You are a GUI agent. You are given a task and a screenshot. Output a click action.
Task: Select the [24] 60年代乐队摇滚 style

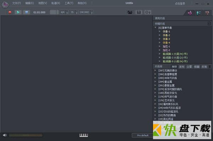point(169,108)
